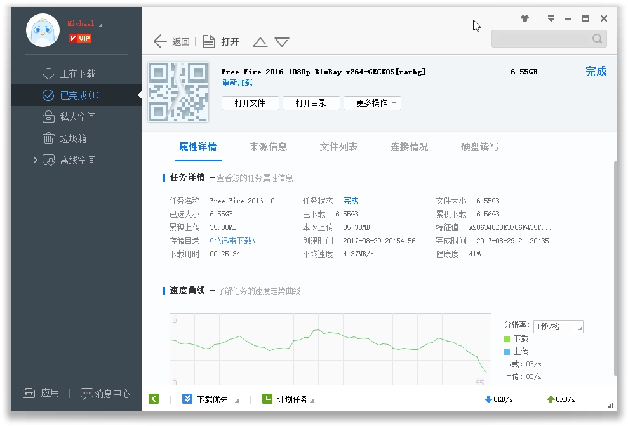Click the G:\迅雷下载\ storage path link
This screenshot has width=628, height=426.
point(232,241)
